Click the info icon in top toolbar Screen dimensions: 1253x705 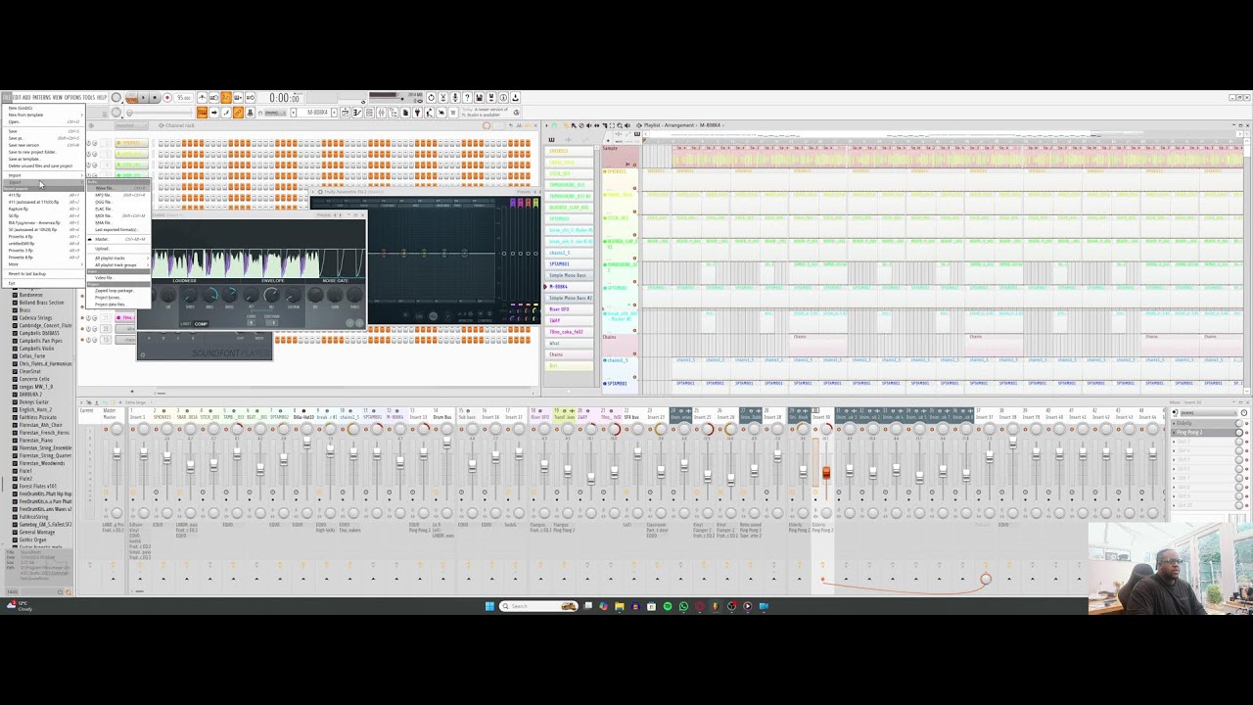pos(503,97)
